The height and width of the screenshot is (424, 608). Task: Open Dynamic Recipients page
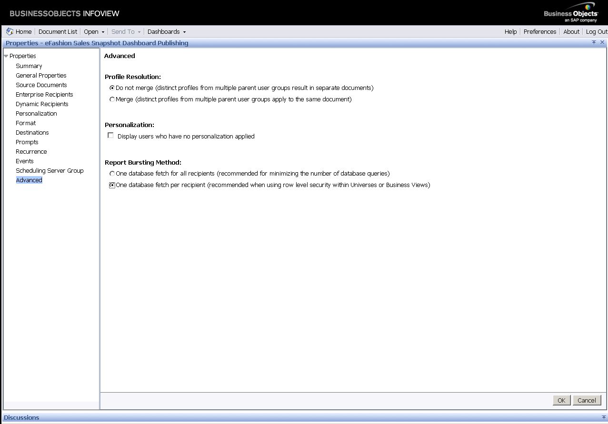coord(42,104)
